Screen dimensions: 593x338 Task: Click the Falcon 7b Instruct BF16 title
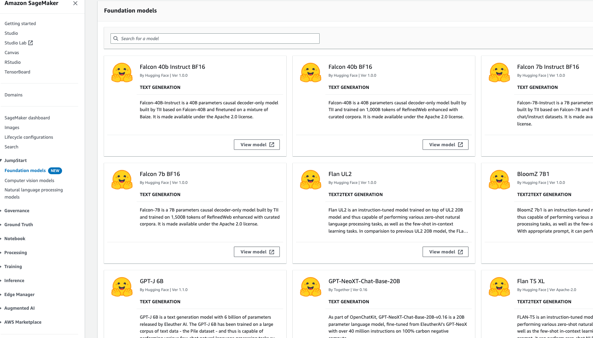pos(548,67)
